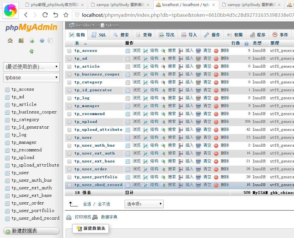
Task: Tick the tp_access table checkbox
Action: pos(69,51)
